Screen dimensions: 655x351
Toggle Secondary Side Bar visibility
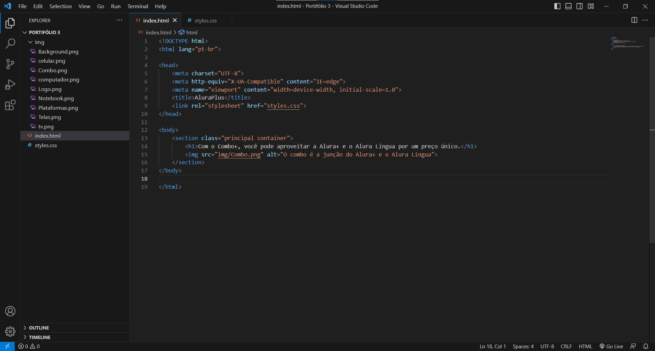coord(580,6)
